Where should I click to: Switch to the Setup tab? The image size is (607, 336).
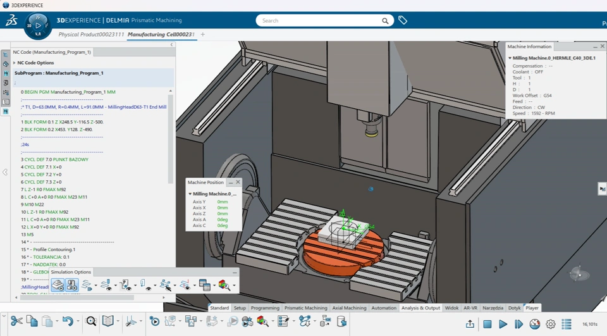pos(240,308)
